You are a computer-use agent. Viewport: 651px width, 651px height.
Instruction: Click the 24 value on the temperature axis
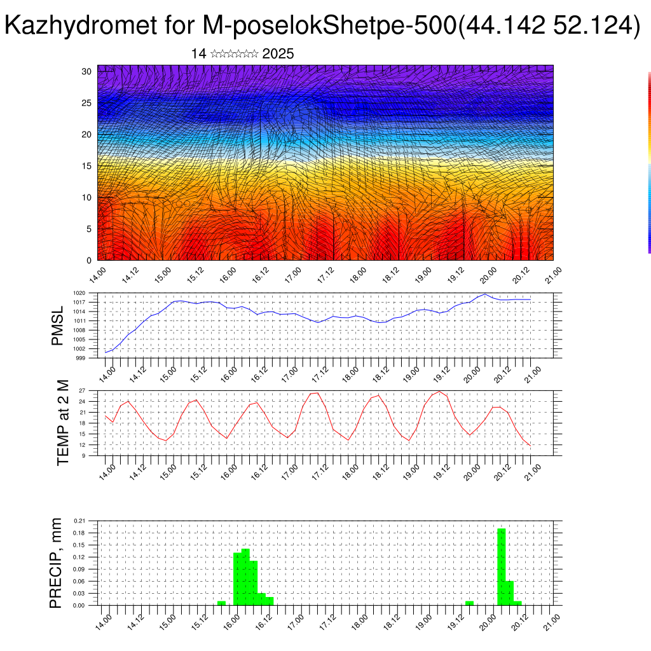click(x=82, y=402)
